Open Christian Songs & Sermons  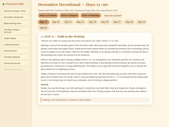coord(16,31)
